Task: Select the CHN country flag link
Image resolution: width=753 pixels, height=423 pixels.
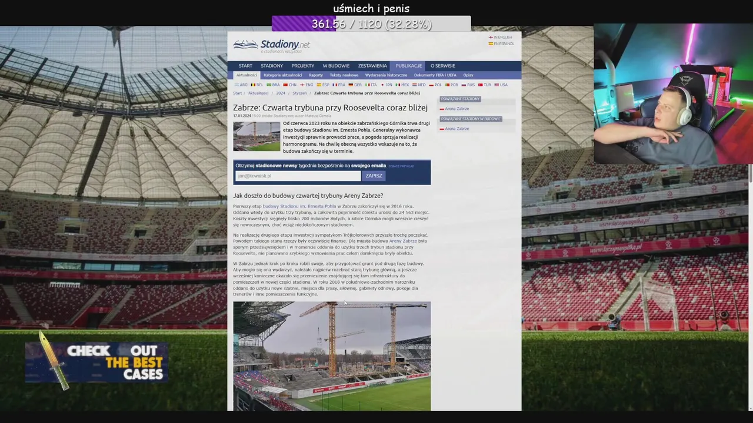Action: (x=290, y=85)
